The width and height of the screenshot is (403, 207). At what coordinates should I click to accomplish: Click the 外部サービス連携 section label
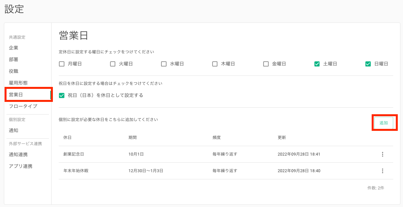tap(25, 144)
